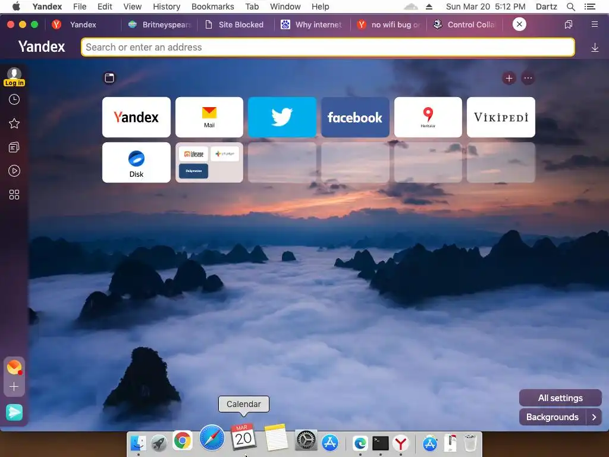This screenshot has height=457, width=609.
Task: Open the Disk tile
Action: (136, 162)
